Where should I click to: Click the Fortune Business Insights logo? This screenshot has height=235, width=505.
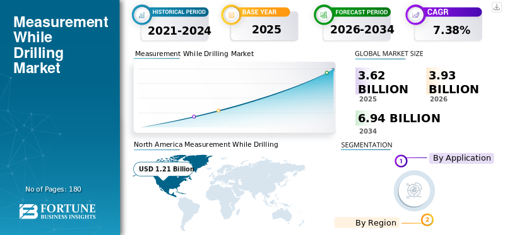pos(57,211)
